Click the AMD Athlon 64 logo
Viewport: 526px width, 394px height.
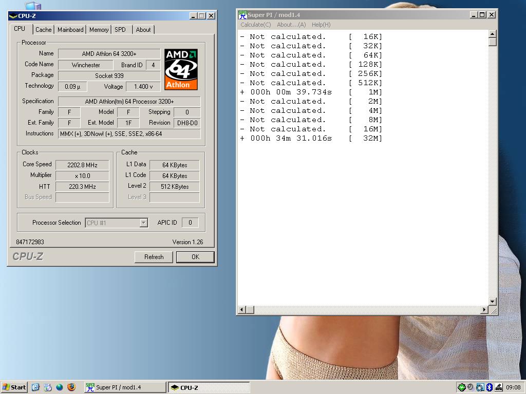coord(181,69)
